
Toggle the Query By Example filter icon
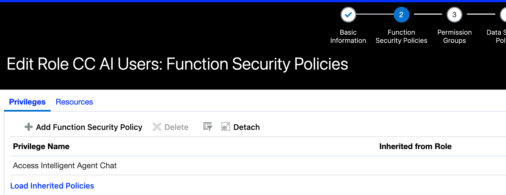208,127
